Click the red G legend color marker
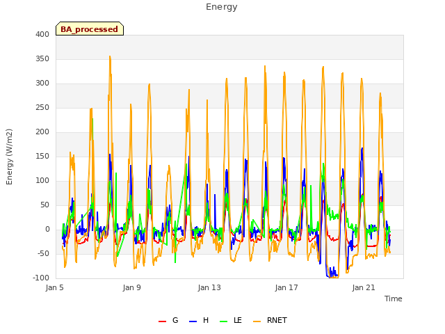 click(162, 321)
